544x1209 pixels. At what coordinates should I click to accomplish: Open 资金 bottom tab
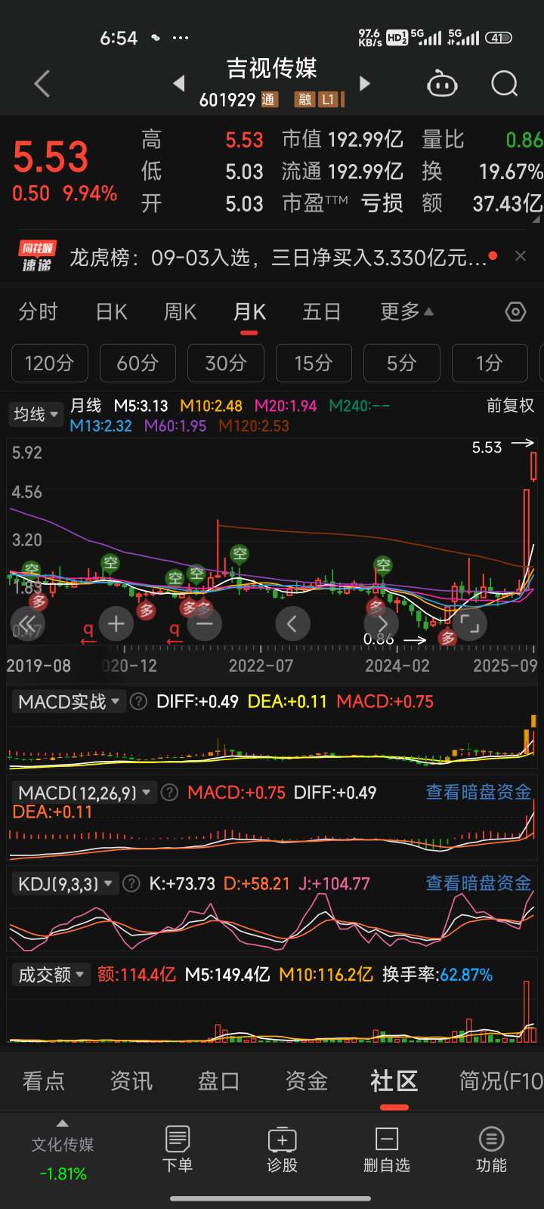coord(307,1081)
